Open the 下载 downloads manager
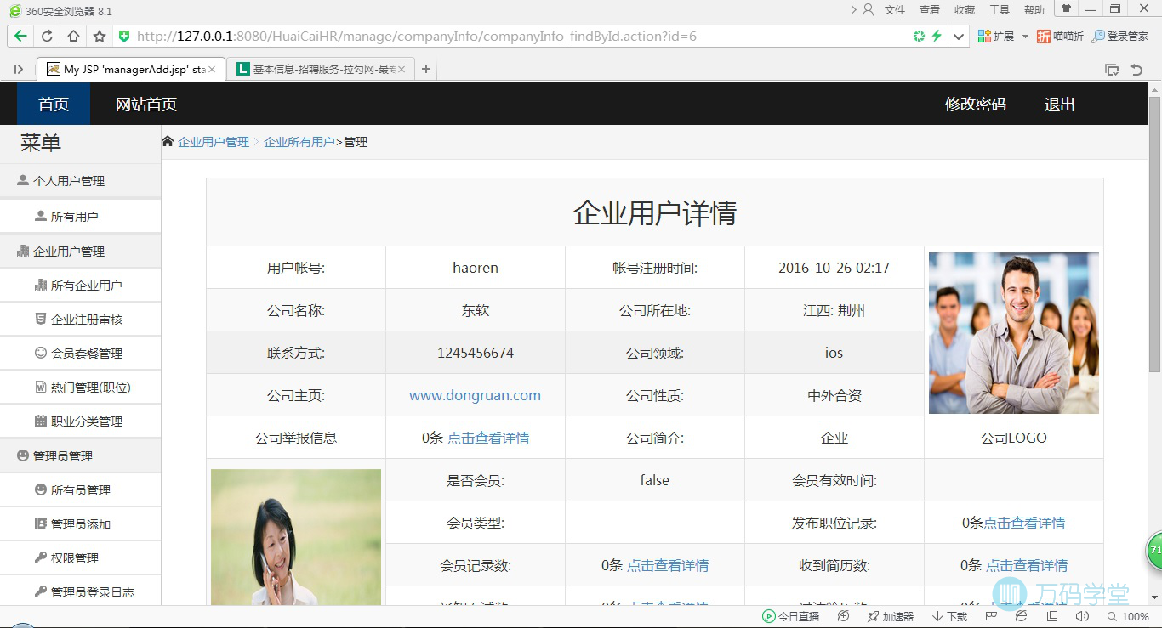The height and width of the screenshot is (628, 1162). [x=950, y=616]
